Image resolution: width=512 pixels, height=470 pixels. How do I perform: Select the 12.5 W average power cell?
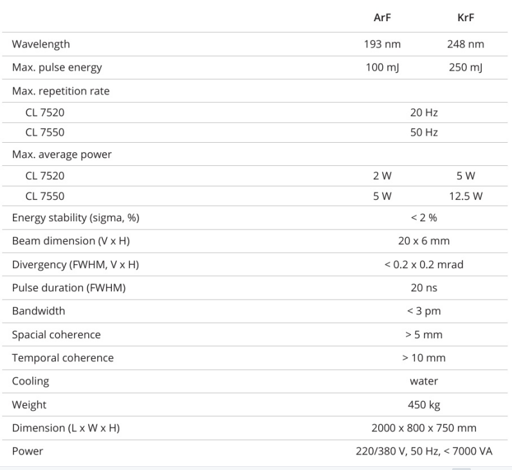click(x=465, y=196)
